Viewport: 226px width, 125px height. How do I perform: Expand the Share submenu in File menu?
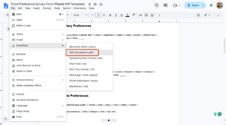tap(38, 34)
